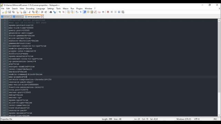Screen dimensions: 221x124
Task: Open the Edit menu
Action: pyautogui.click(x=8, y=9)
